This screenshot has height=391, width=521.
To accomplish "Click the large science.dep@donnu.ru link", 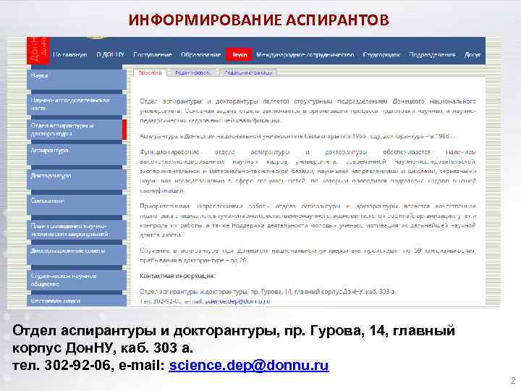I will [249, 365].
